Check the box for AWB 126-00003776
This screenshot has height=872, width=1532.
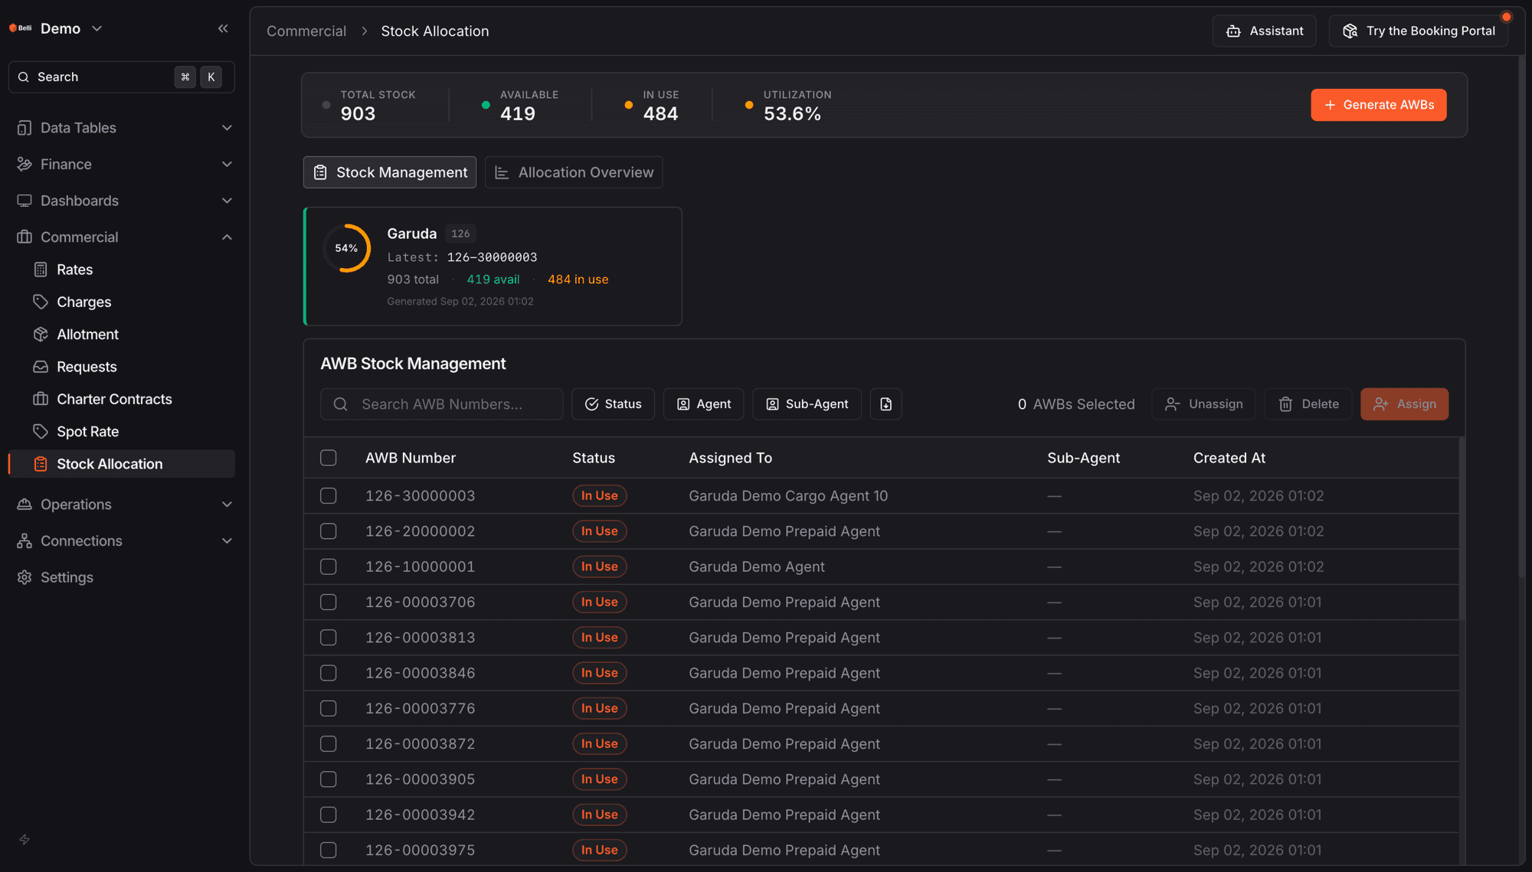329,708
